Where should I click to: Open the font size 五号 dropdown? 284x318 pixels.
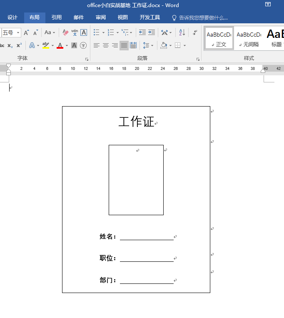click(x=18, y=32)
